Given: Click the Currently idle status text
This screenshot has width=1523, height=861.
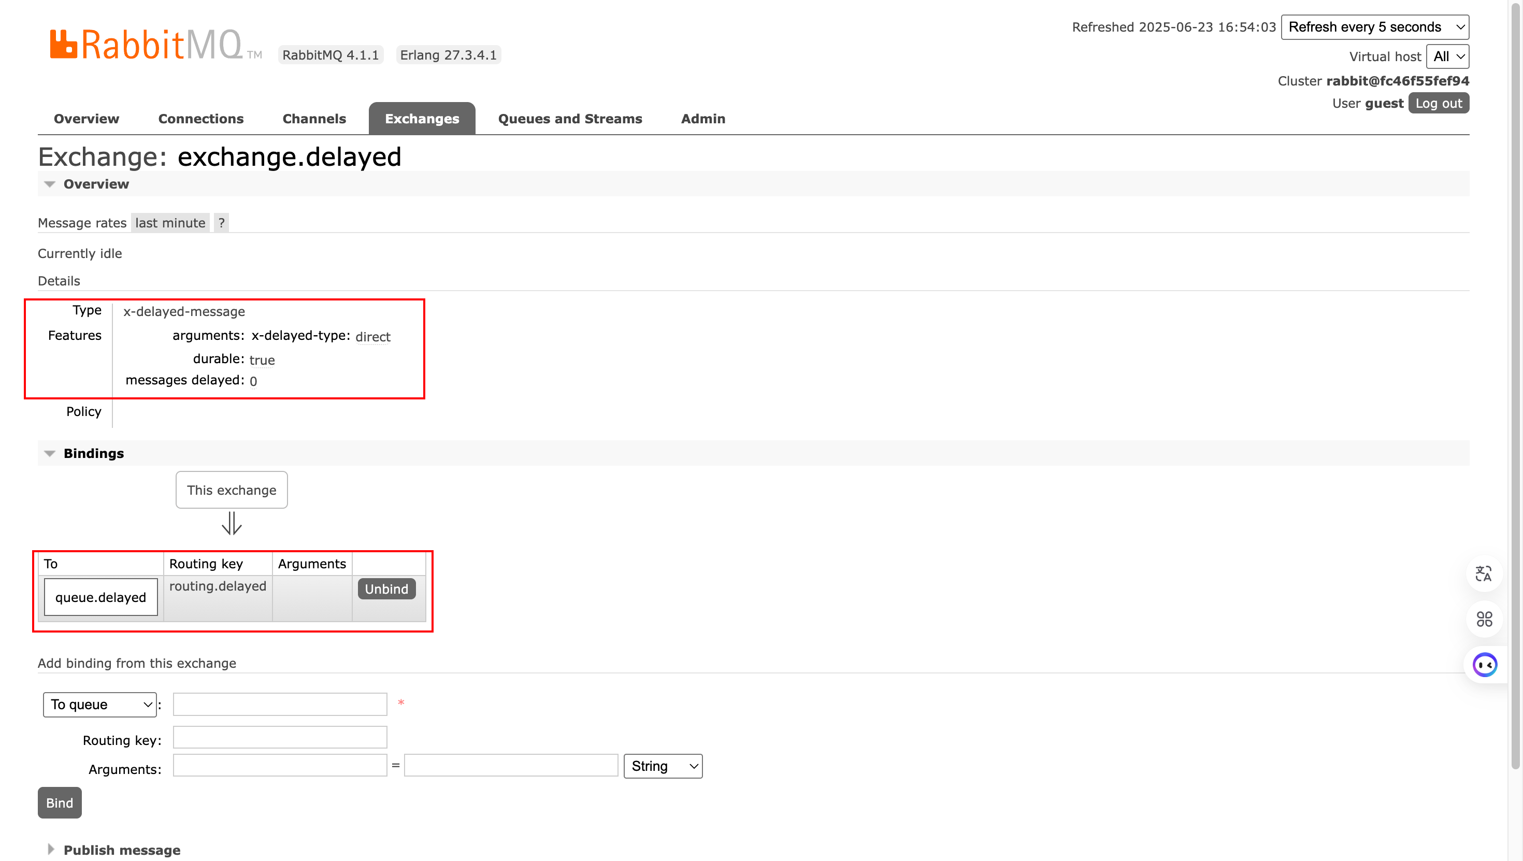Looking at the screenshot, I should tap(80, 254).
